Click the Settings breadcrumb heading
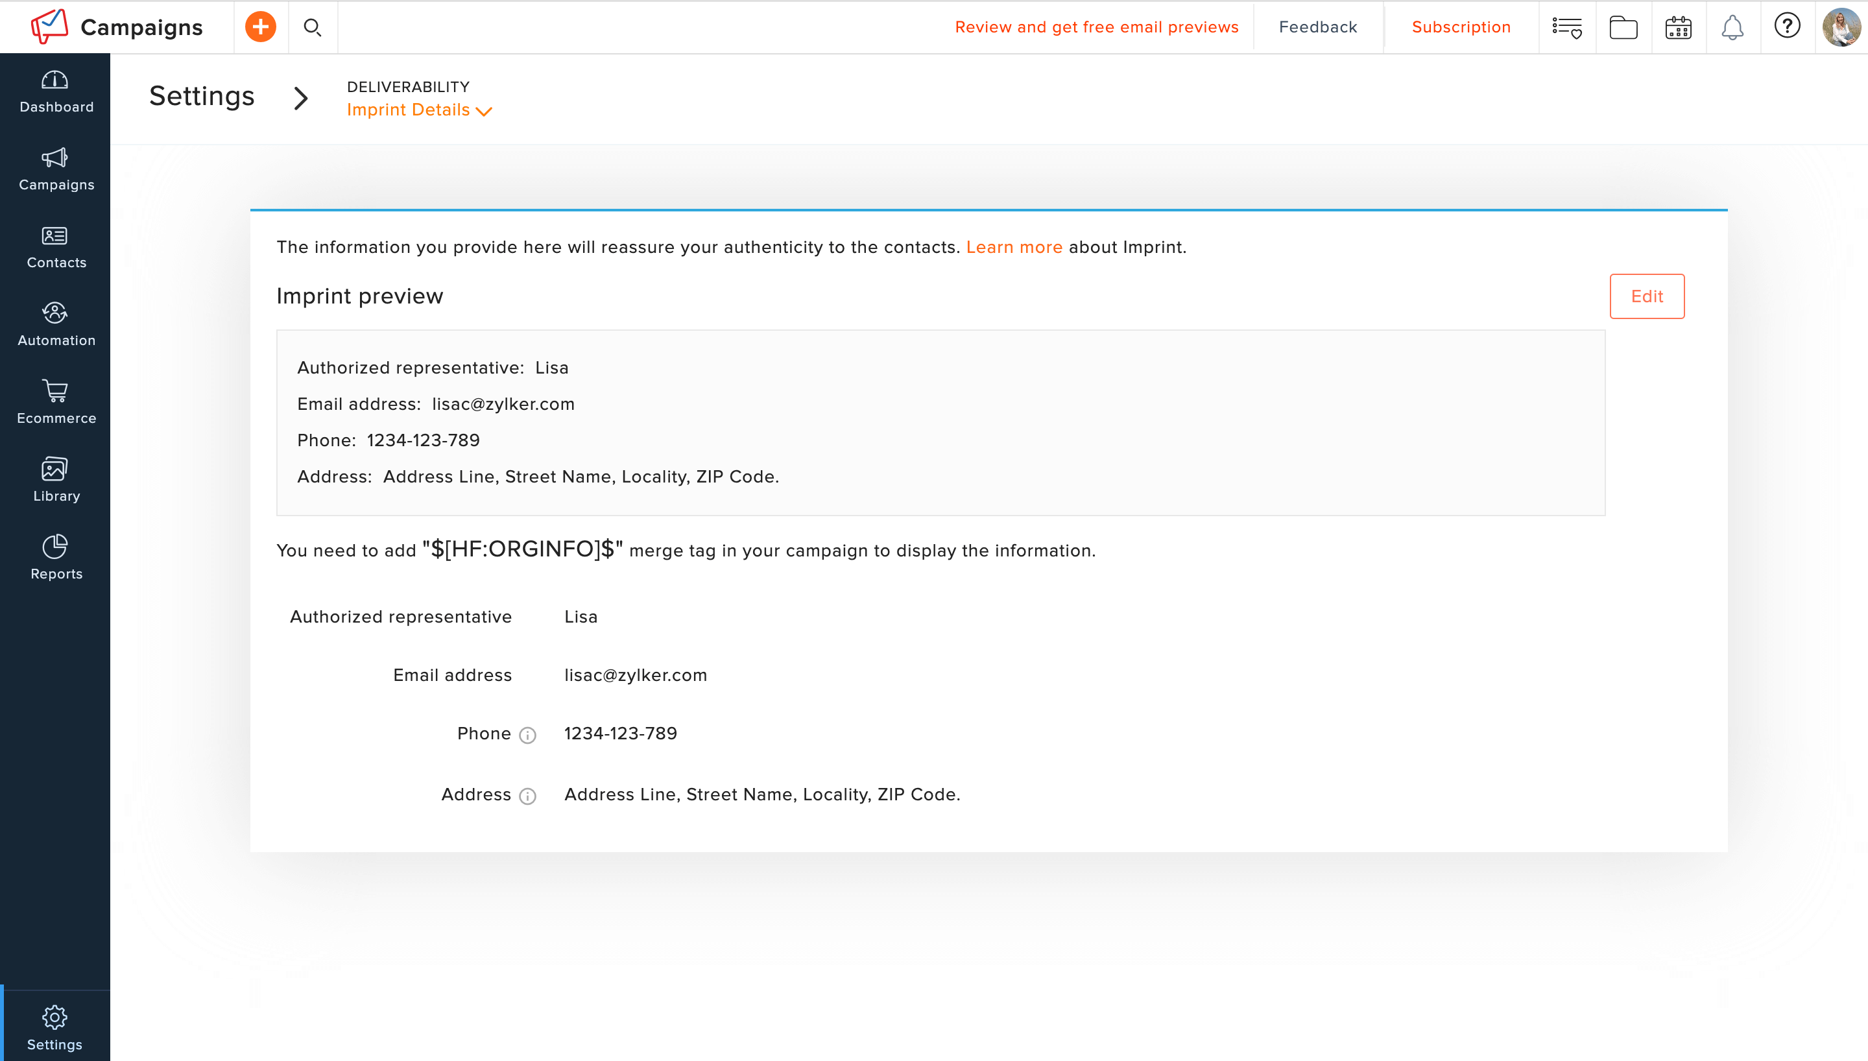The width and height of the screenshot is (1868, 1061). [x=202, y=96]
